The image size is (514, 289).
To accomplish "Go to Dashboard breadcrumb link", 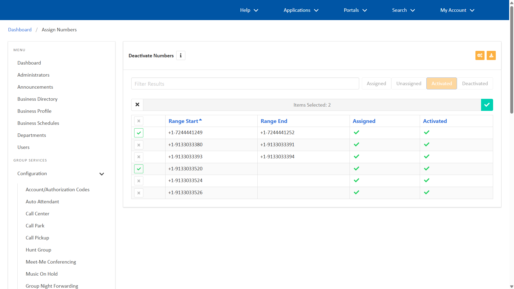I will 20,30.
